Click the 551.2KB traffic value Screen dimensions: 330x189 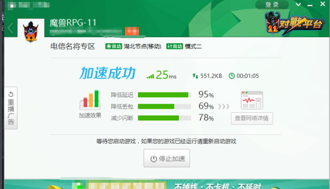point(211,76)
